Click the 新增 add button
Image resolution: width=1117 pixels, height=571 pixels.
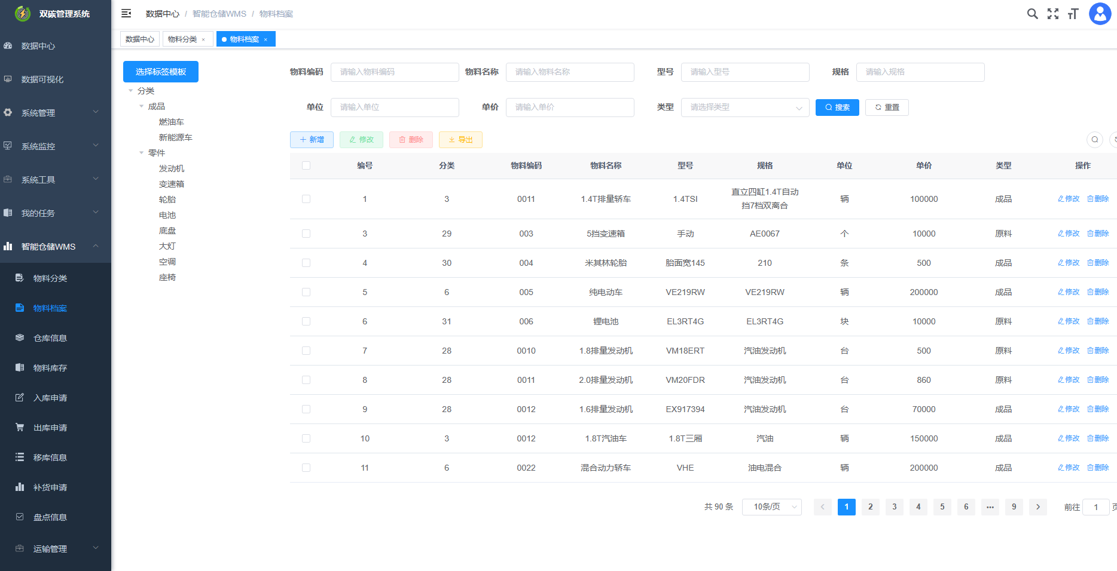tap(312, 140)
